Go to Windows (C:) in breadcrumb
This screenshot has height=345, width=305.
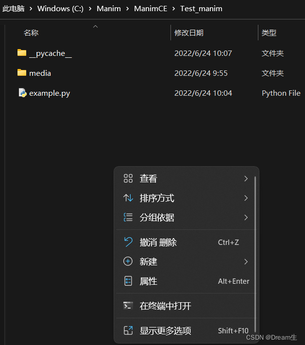60,9
